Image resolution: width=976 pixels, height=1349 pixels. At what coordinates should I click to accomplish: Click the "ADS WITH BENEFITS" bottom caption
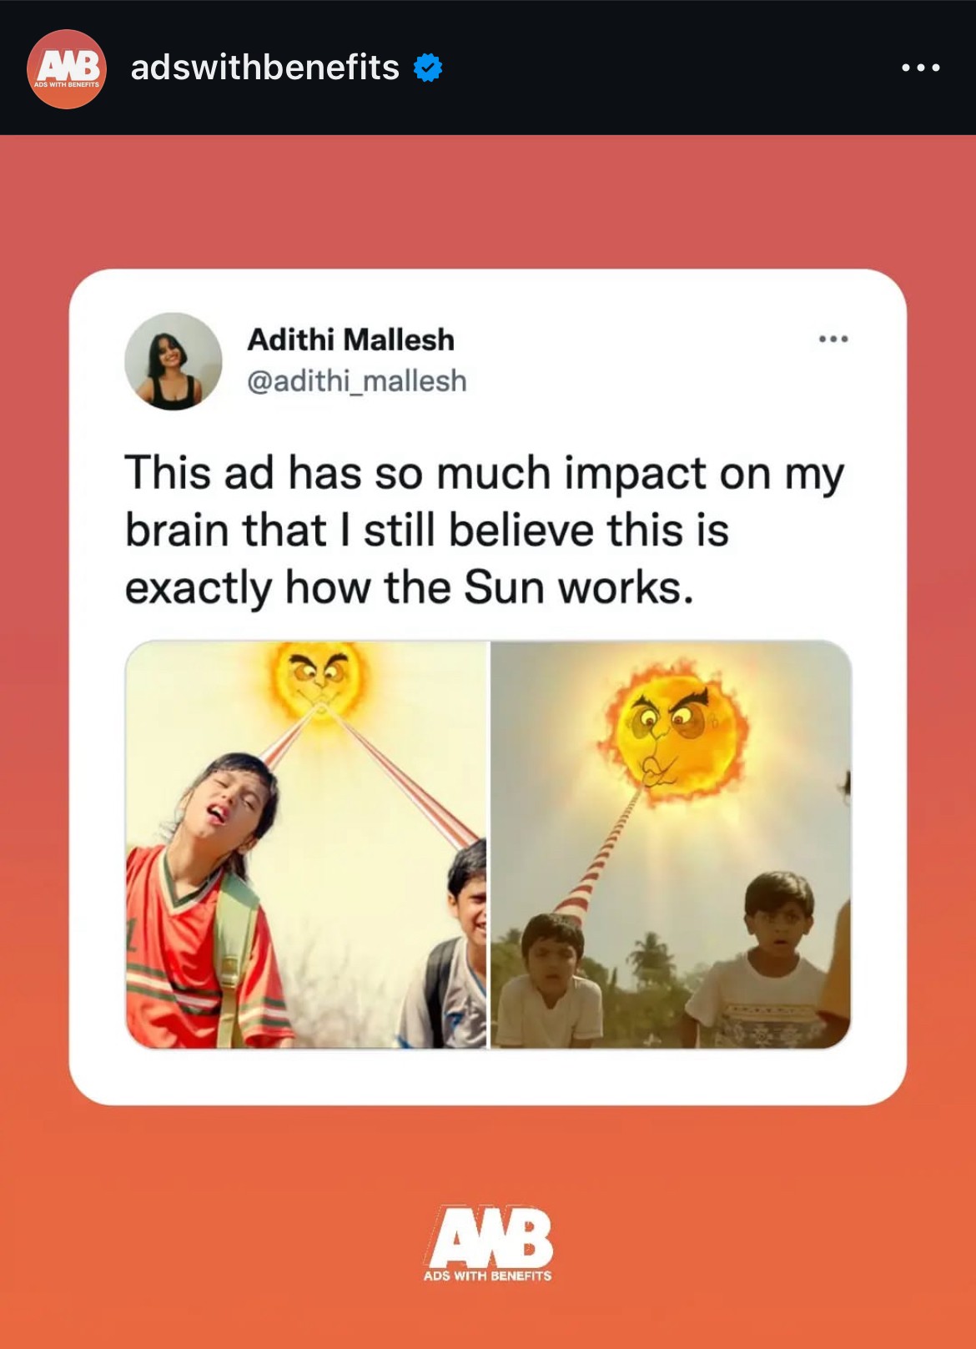click(488, 1276)
